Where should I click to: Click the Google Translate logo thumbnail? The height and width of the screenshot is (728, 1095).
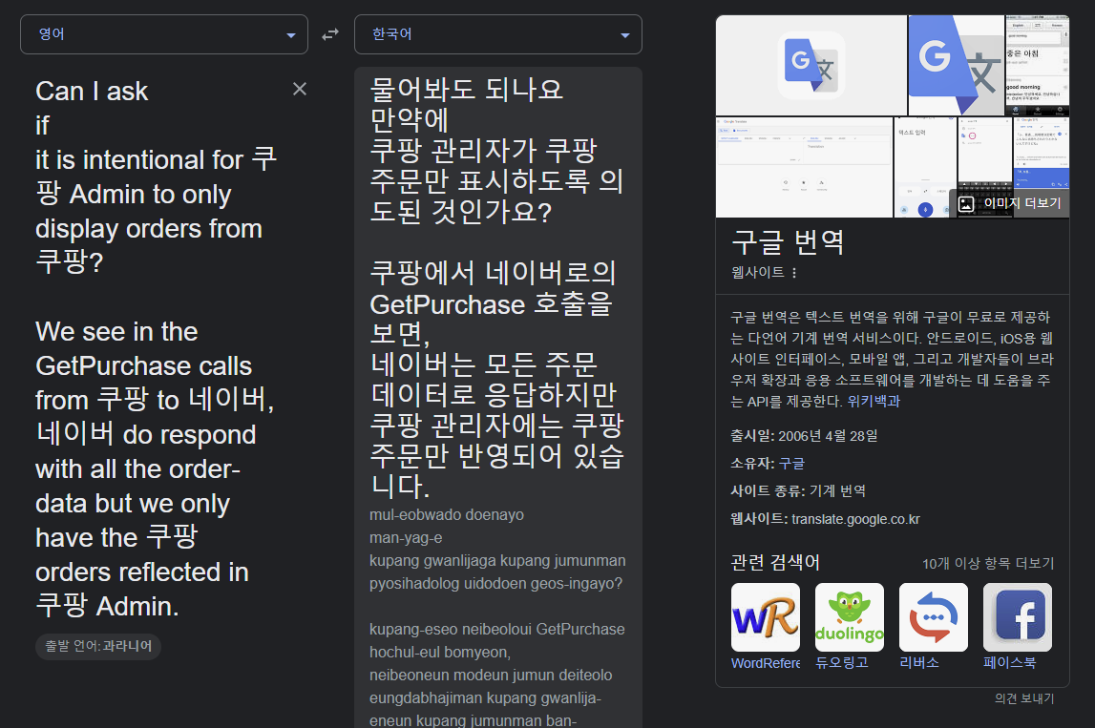click(x=811, y=66)
